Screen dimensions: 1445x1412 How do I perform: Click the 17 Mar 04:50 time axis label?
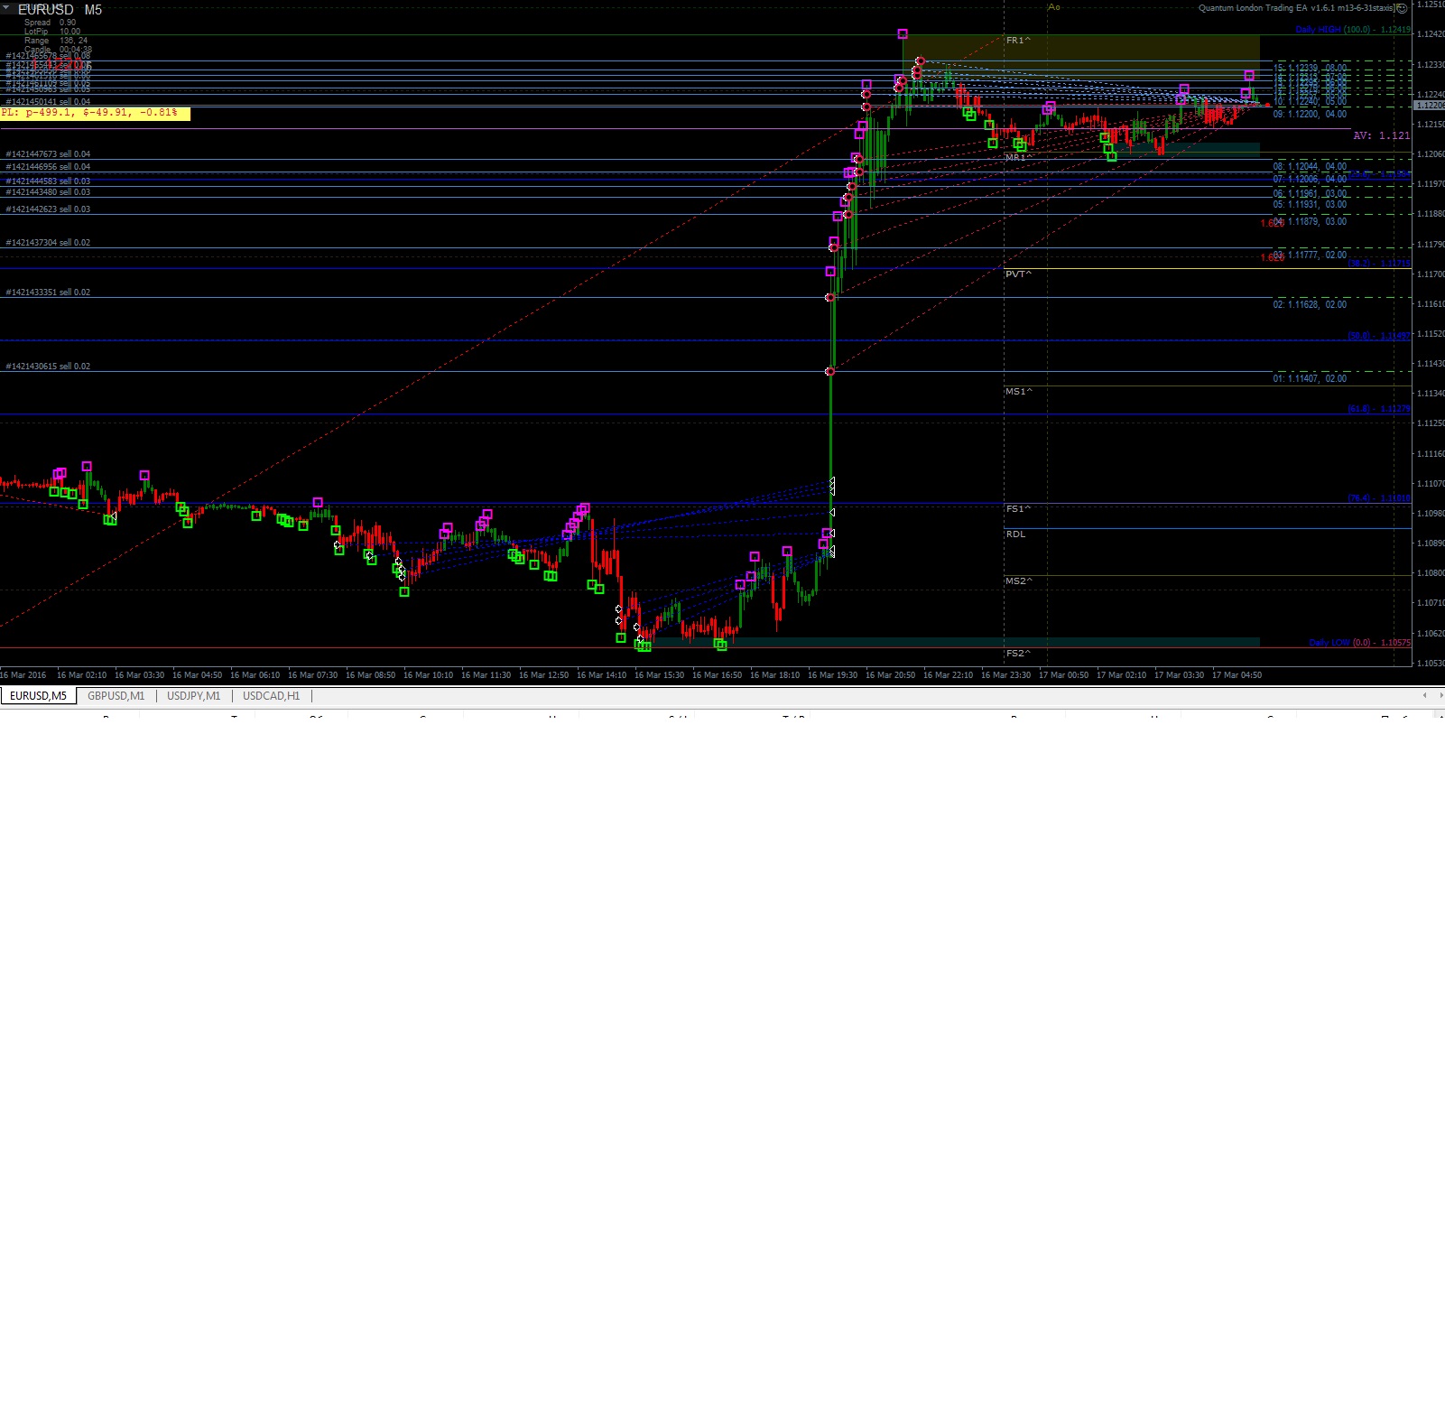[x=1237, y=675]
